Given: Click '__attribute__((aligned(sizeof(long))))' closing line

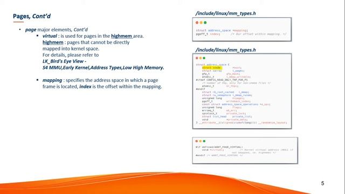Looking at the screenshot, I should (241, 123).
